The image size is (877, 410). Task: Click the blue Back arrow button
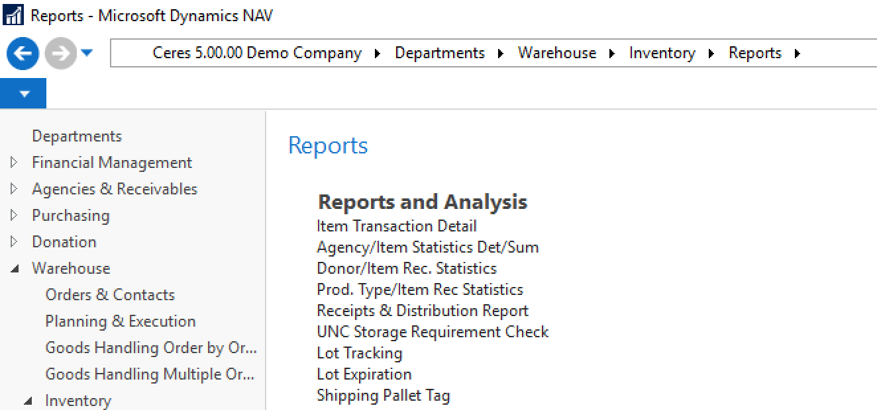pyautogui.click(x=23, y=54)
